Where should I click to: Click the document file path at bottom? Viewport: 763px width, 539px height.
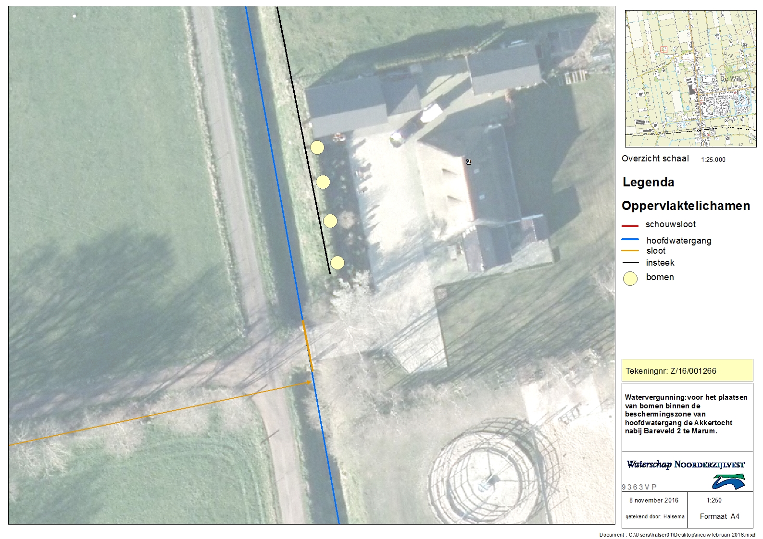(x=677, y=535)
